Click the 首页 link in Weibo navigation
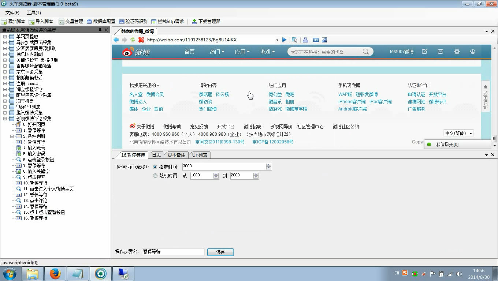This screenshot has width=498, height=281. [190, 52]
